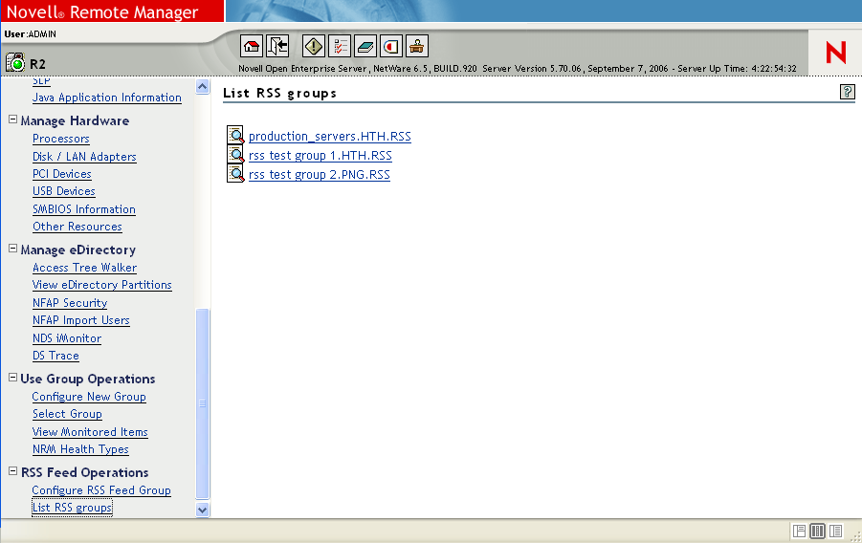Click the Home icon in the toolbar
The width and height of the screenshot is (862, 543).
tap(252, 46)
